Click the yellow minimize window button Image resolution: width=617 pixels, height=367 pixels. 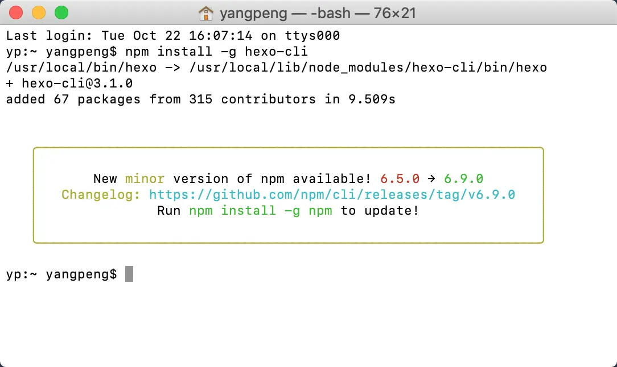pos(39,12)
